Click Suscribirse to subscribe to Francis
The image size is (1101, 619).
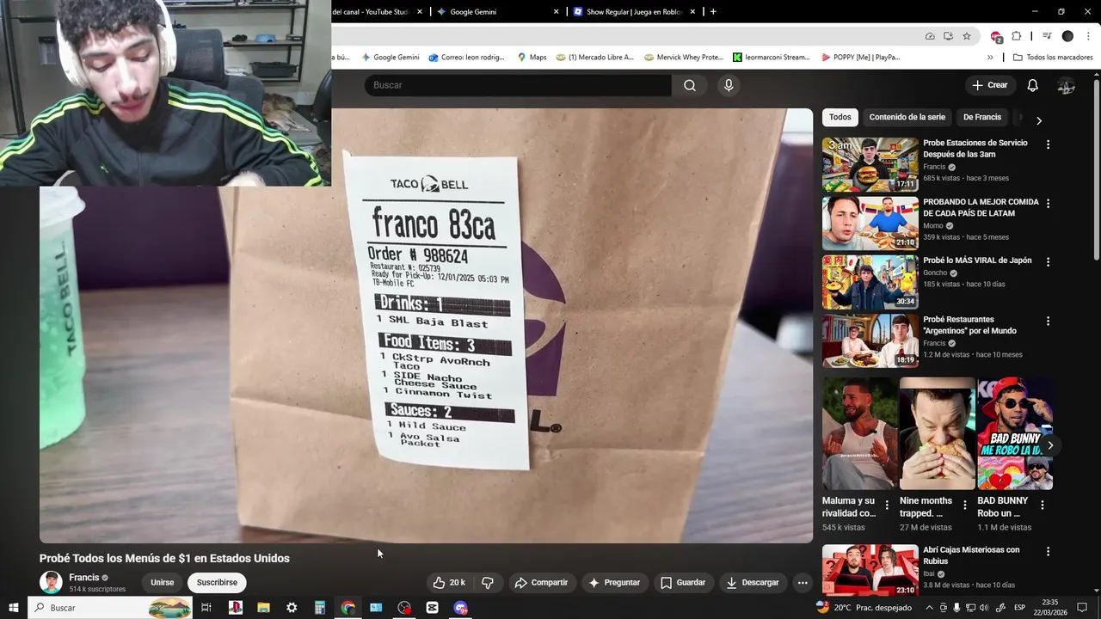[217, 582]
